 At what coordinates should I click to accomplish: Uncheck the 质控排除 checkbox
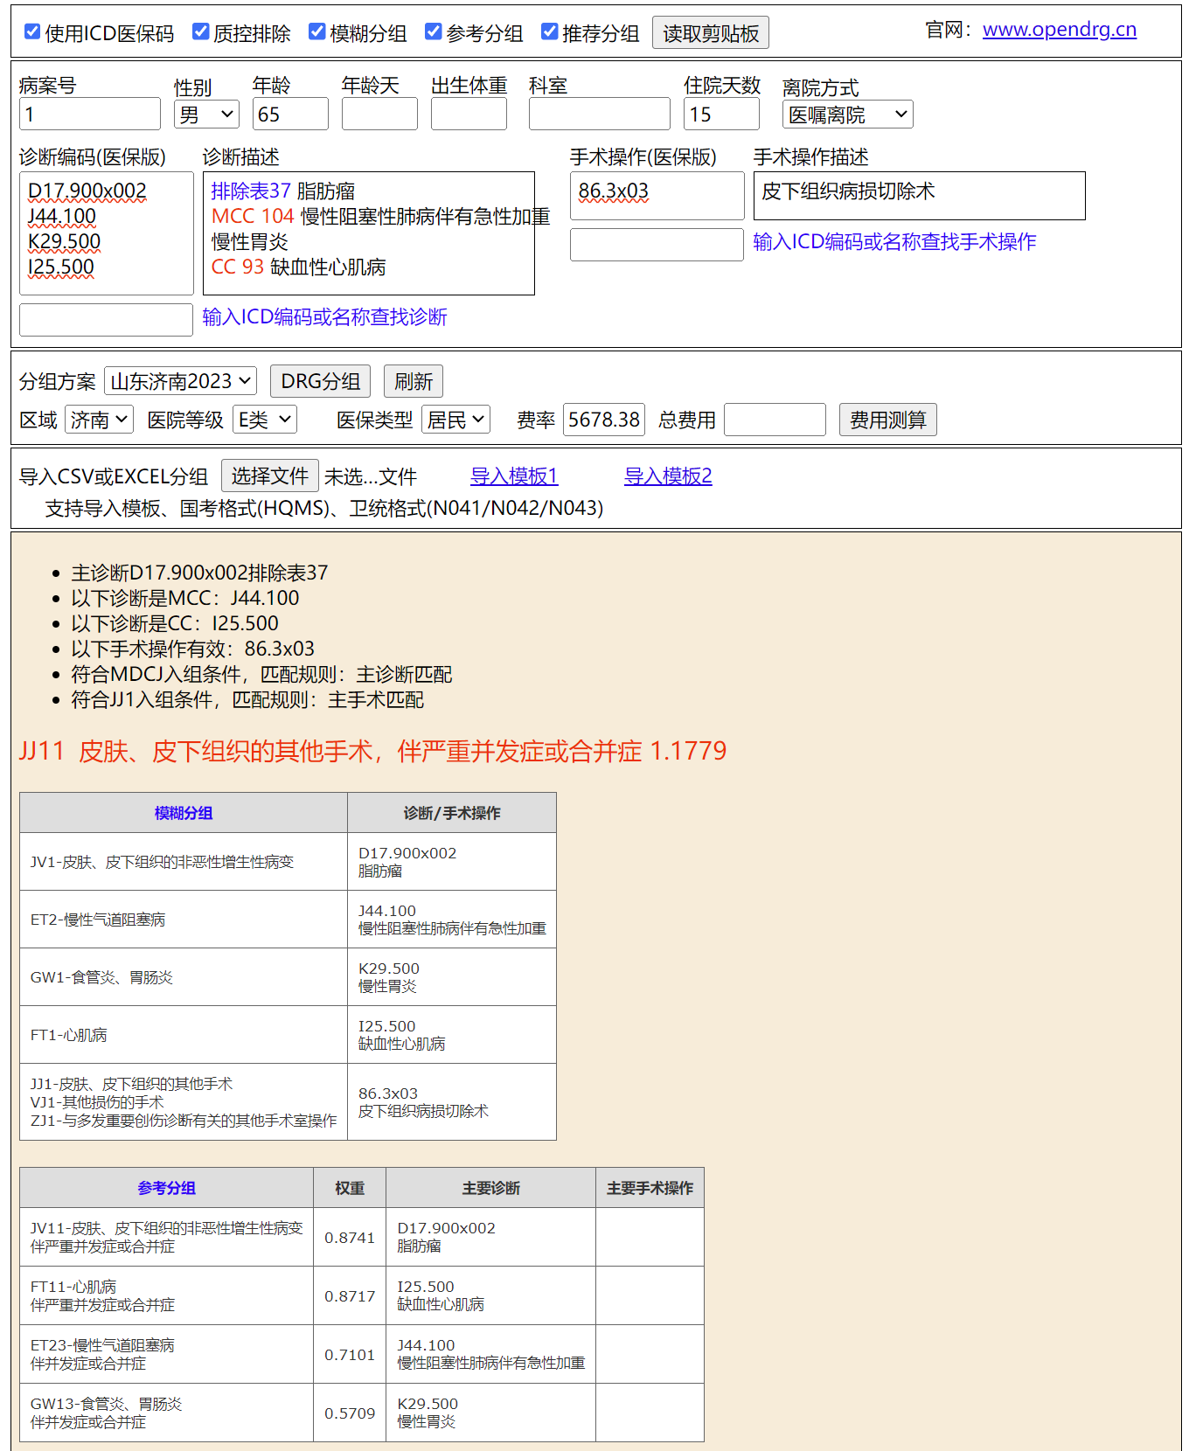coord(201,31)
